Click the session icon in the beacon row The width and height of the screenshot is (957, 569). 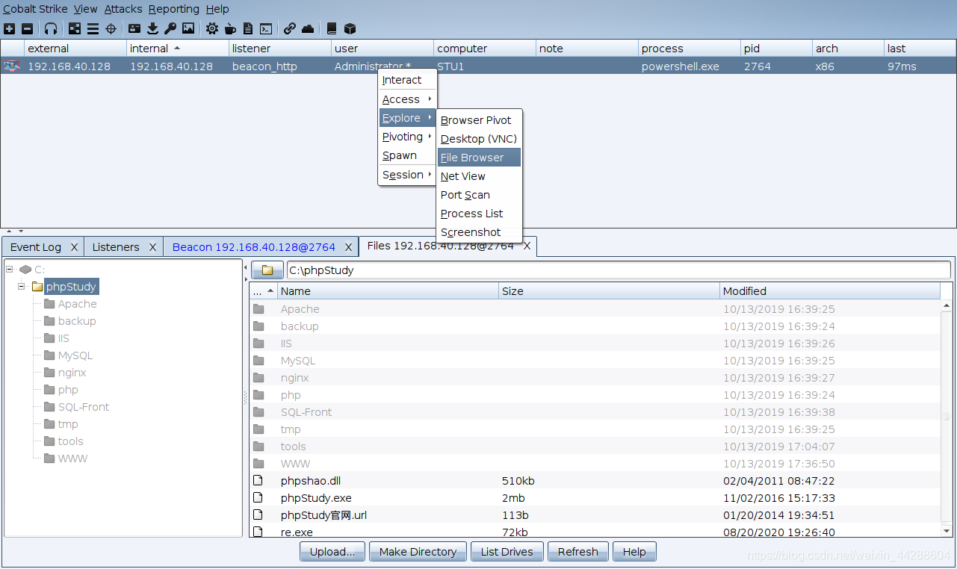point(12,66)
